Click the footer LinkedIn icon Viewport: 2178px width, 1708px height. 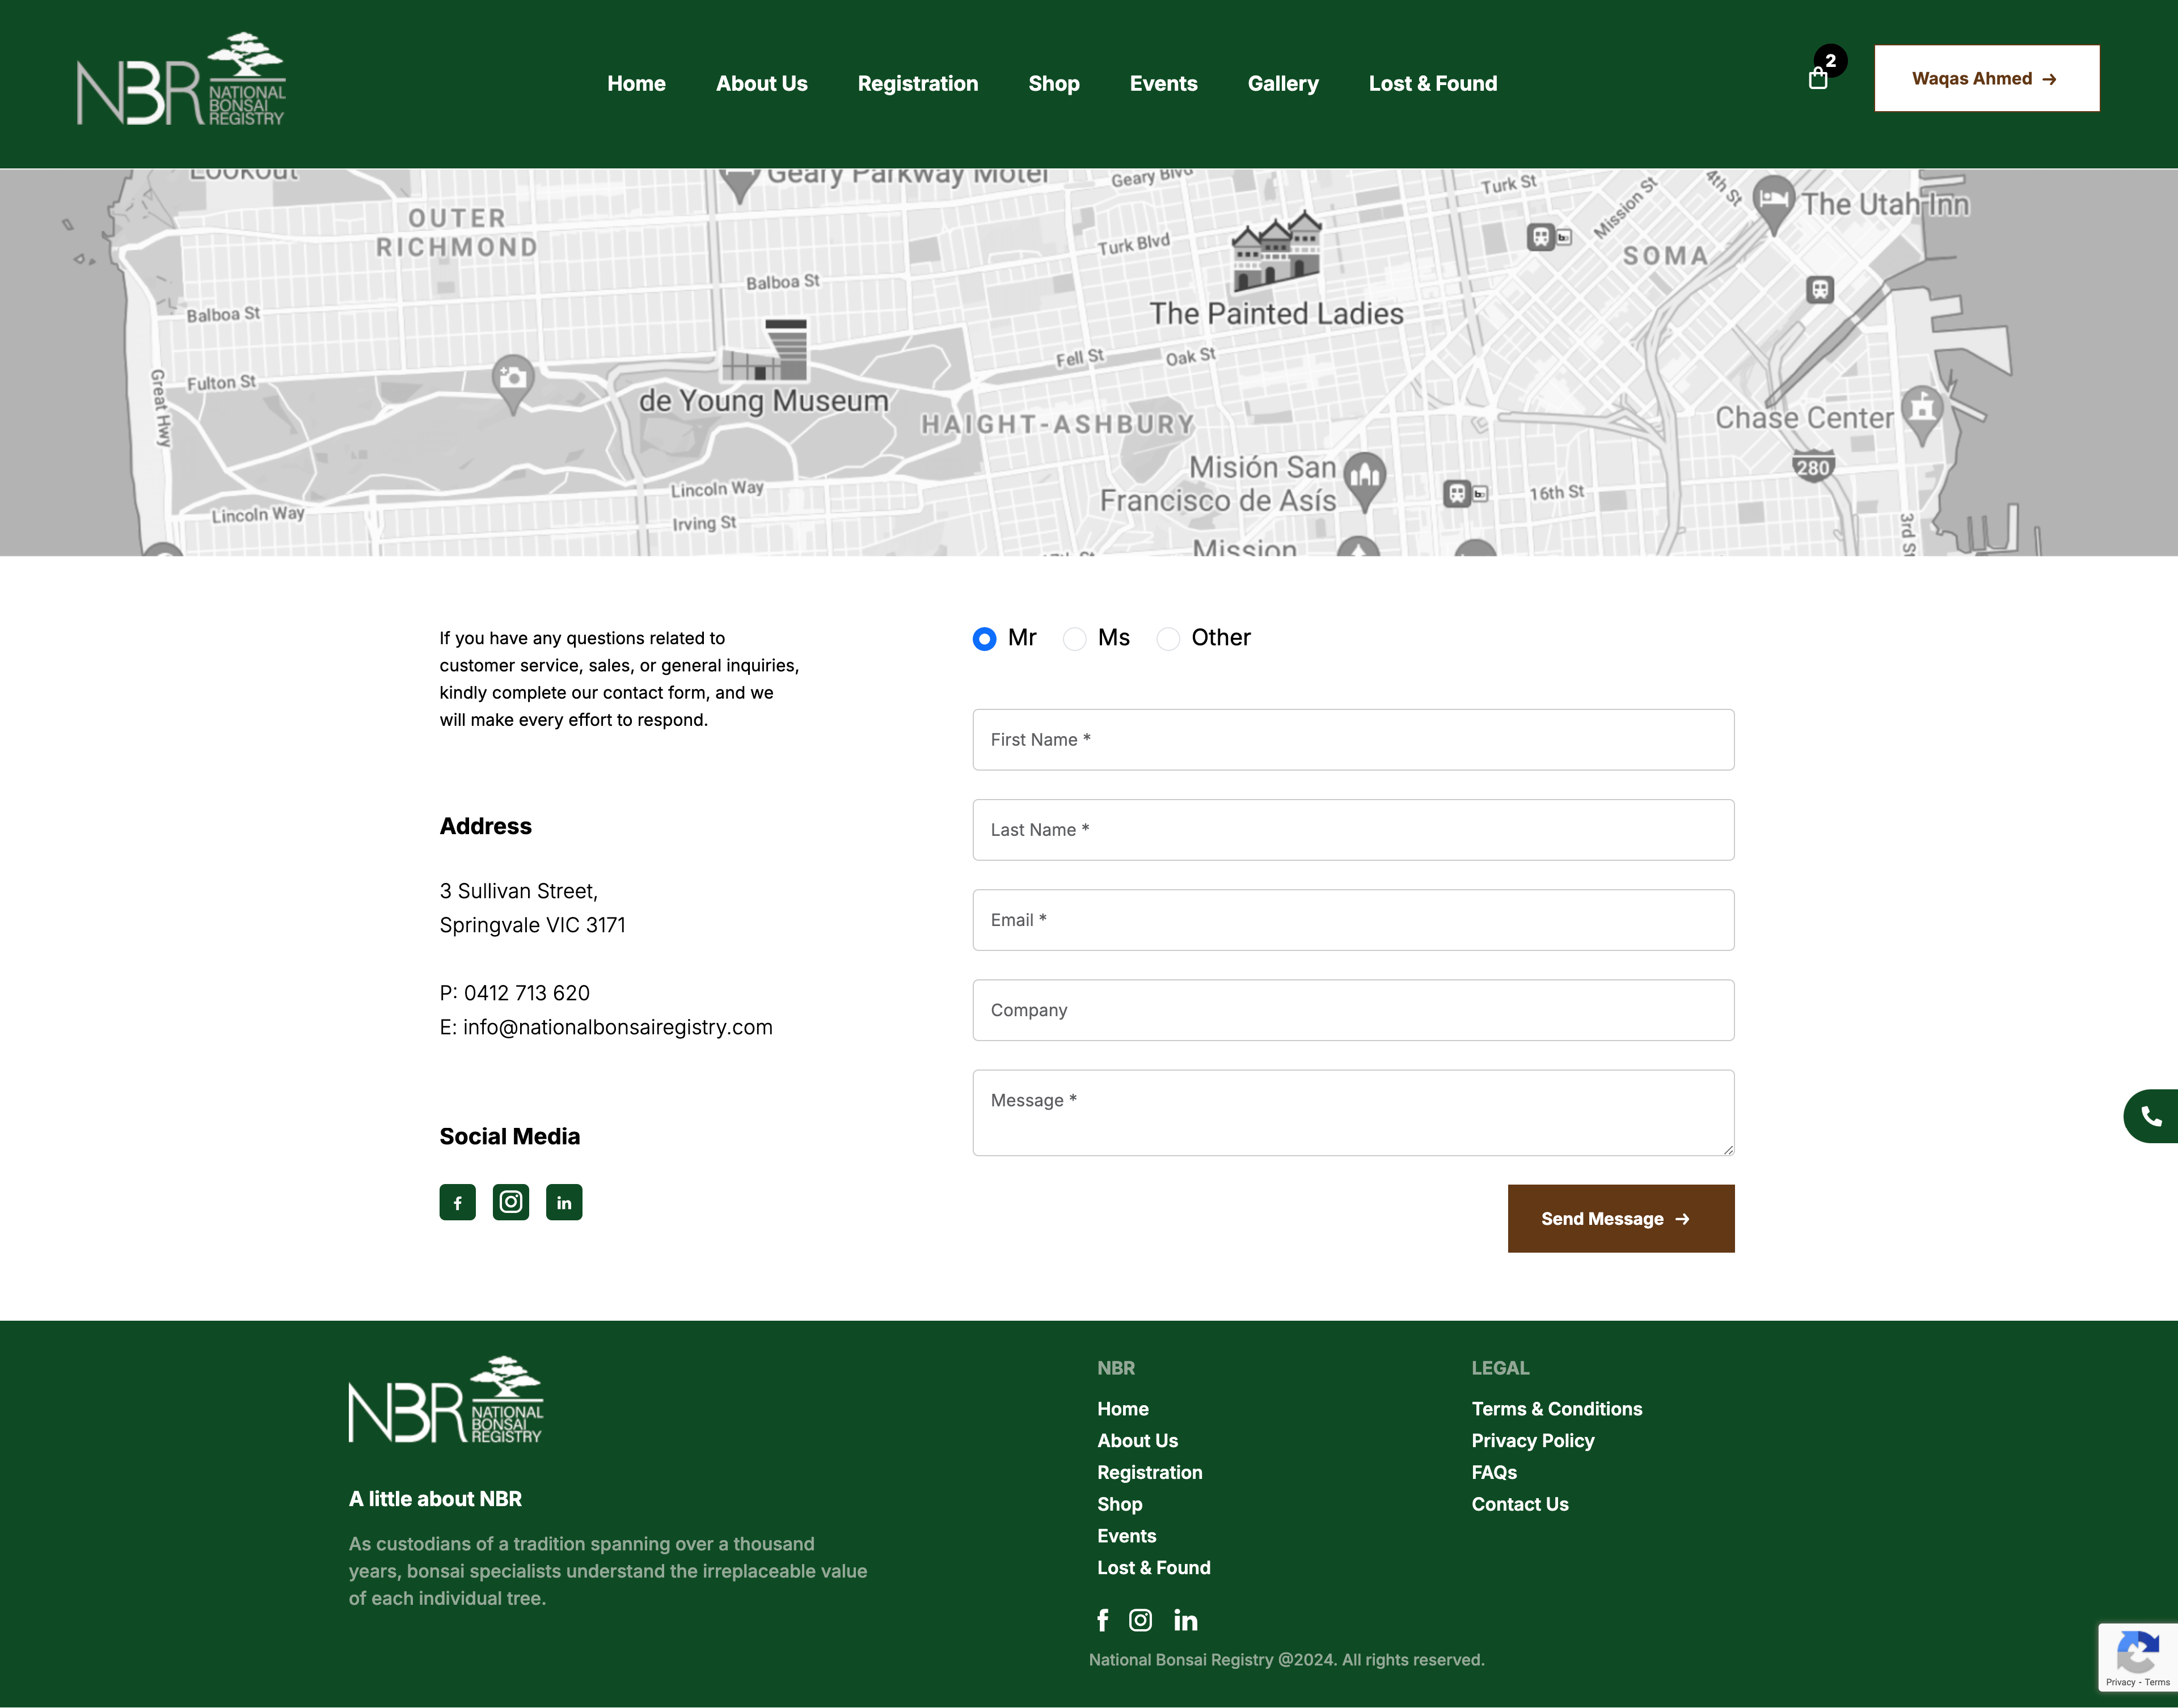click(1186, 1620)
